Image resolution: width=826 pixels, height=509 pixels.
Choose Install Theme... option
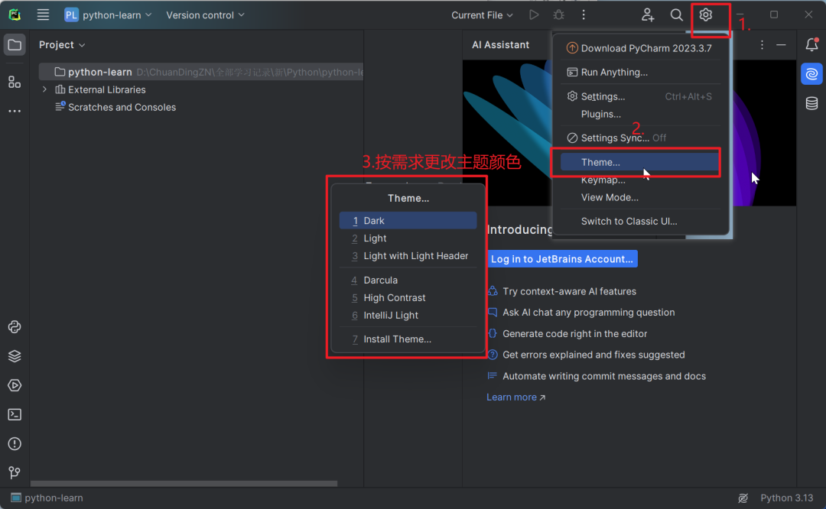tap(408, 339)
